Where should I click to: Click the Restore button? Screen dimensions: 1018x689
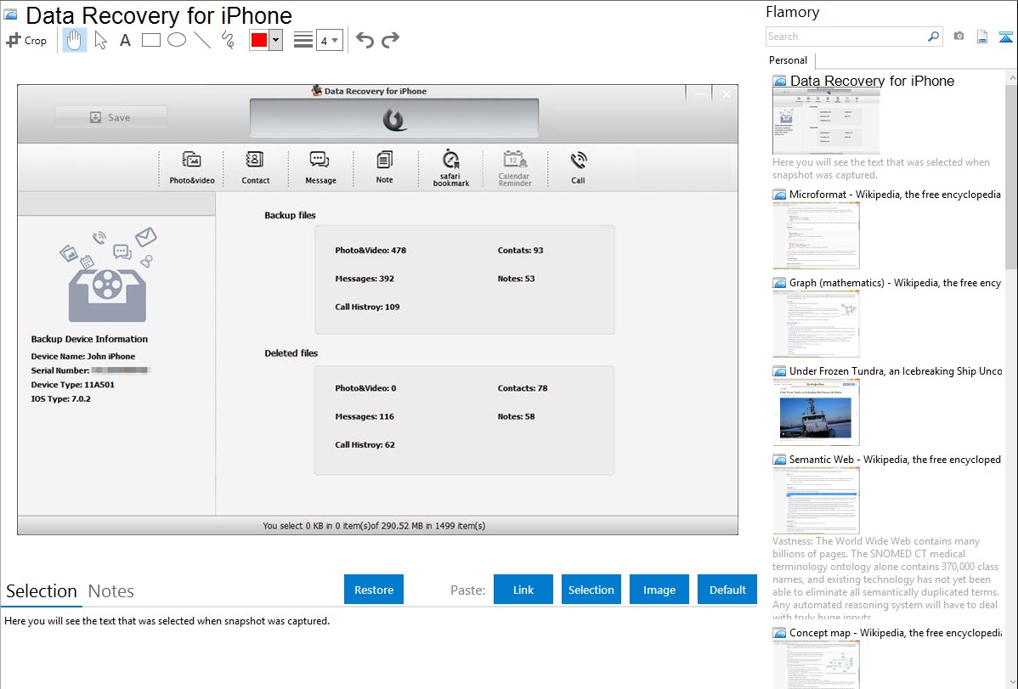pyautogui.click(x=374, y=590)
